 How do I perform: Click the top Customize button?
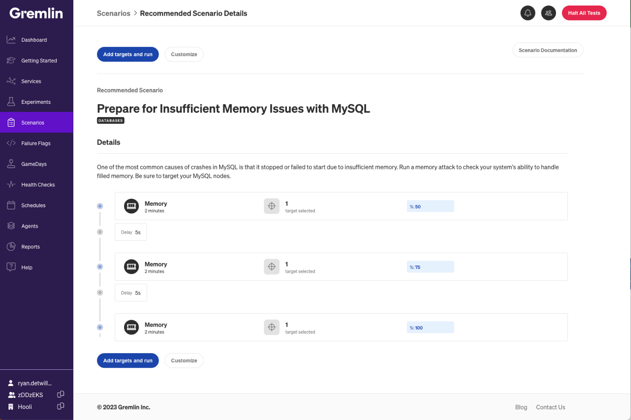pos(184,54)
